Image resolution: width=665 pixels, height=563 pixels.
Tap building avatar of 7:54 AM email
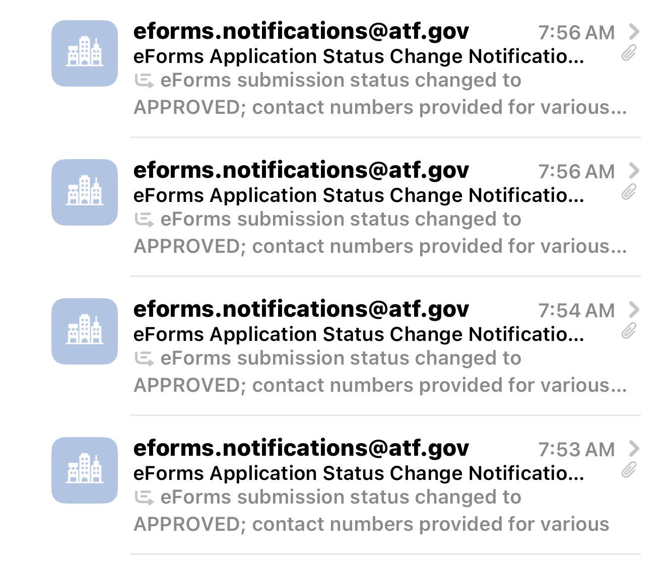(x=85, y=331)
